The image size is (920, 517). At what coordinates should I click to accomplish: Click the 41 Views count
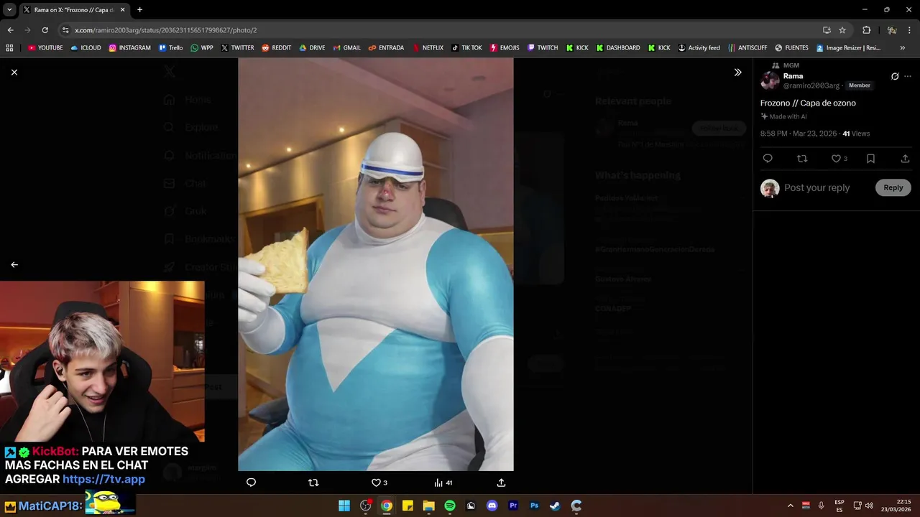point(856,134)
